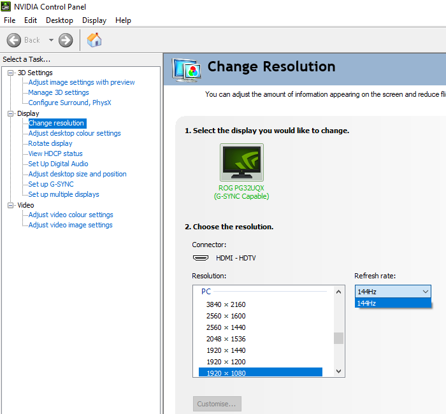Viewport: 446px width, 414px height.
Task: Open Adjust desktop size and position
Action: (x=77, y=174)
